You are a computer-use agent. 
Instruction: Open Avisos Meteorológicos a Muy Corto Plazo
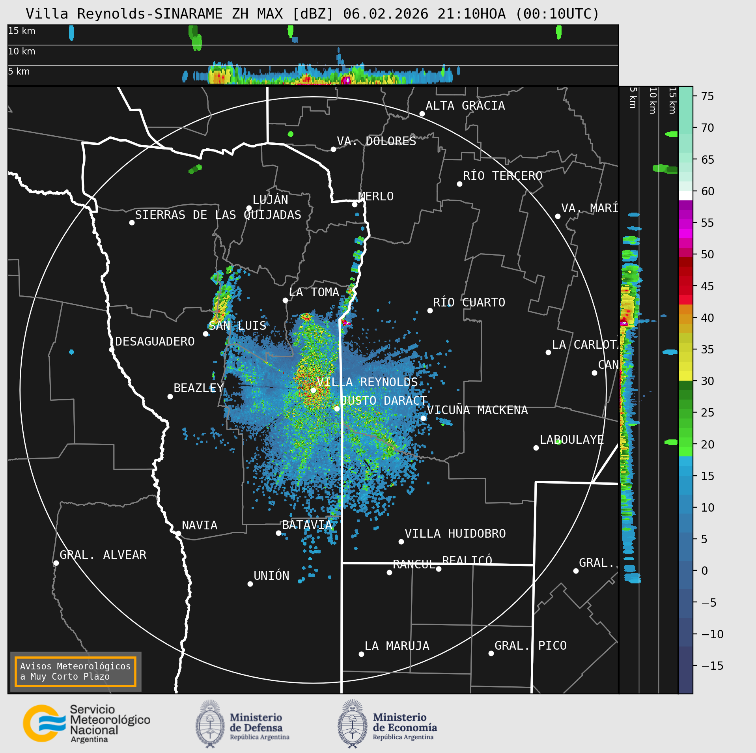[x=75, y=671]
